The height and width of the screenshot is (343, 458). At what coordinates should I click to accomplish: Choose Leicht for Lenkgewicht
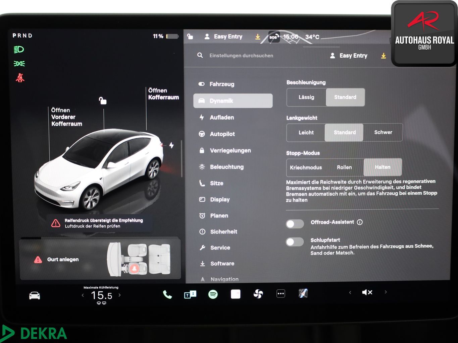coord(306,133)
